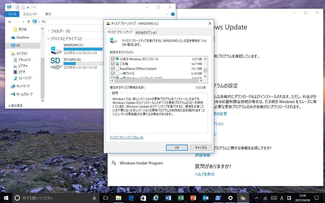
Task: Open 'ディスク クリーンアップのしくみ' link
Action: (126, 138)
